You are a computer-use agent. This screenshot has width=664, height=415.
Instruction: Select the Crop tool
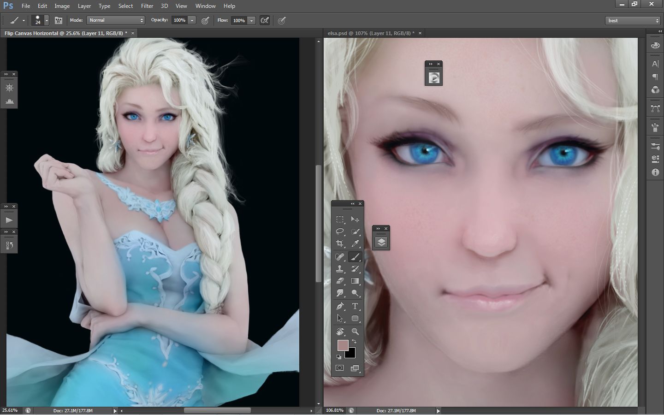[x=340, y=243]
